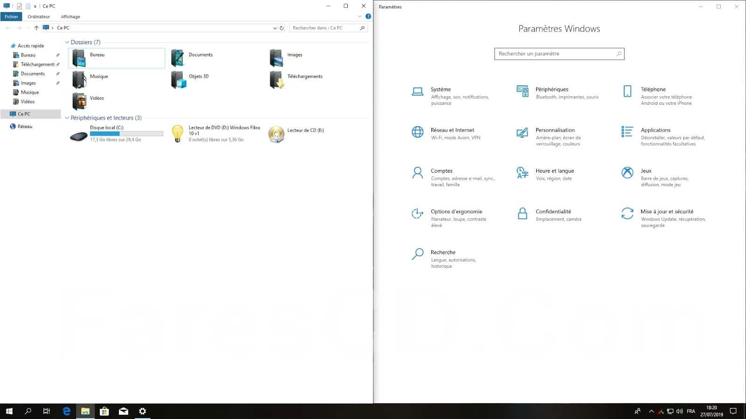Open the Téléphone settings category

coord(657,96)
